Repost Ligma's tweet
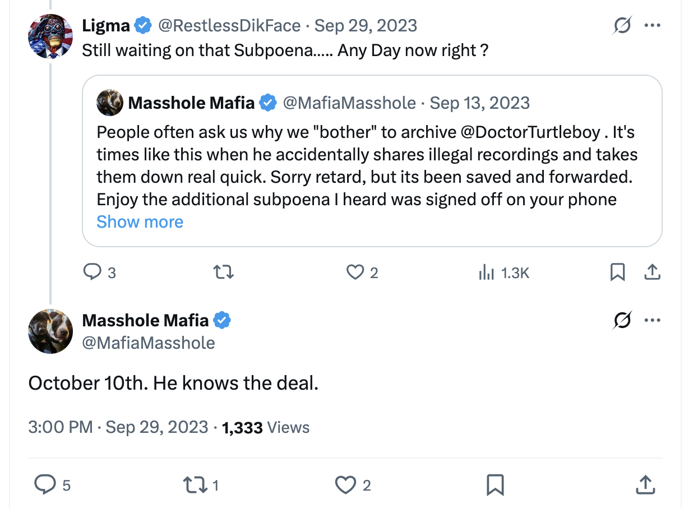The width and height of the screenshot is (684, 508). 224,273
